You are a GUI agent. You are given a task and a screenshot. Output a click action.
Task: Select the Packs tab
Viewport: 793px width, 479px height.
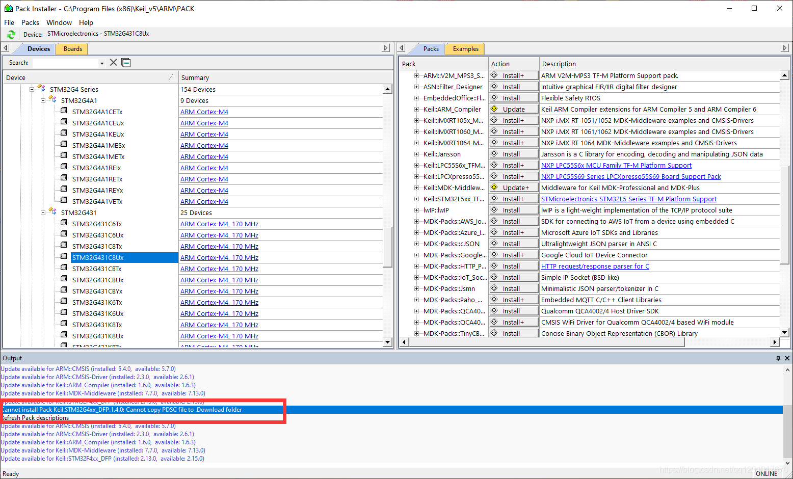click(x=431, y=49)
